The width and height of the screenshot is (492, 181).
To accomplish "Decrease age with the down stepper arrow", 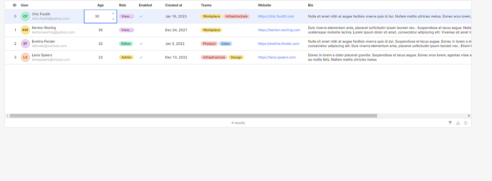I will point(113,19).
